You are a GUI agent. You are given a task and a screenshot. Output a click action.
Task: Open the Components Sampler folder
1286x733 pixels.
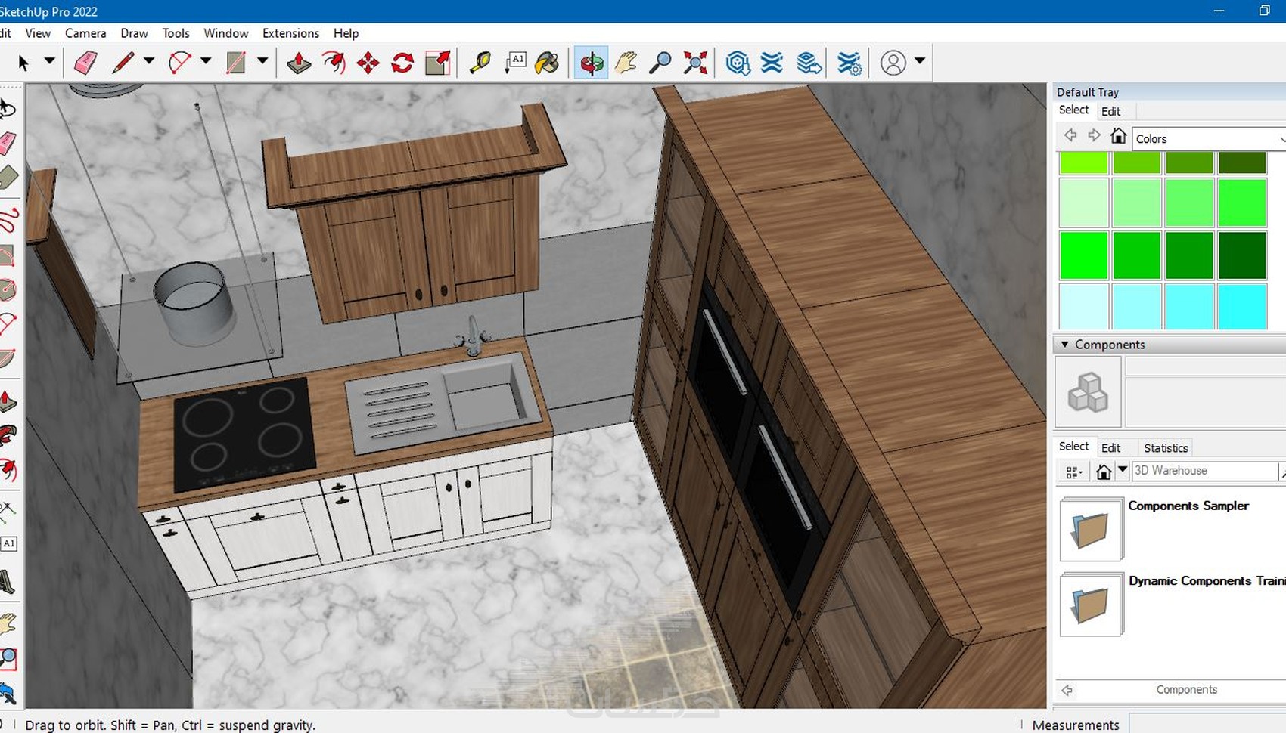pyautogui.click(x=1092, y=529)
